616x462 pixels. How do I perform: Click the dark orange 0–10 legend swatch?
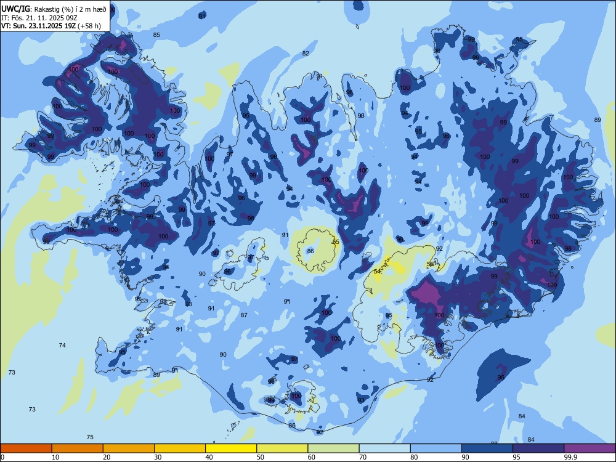pyautogui.click(x=26, y=448)
